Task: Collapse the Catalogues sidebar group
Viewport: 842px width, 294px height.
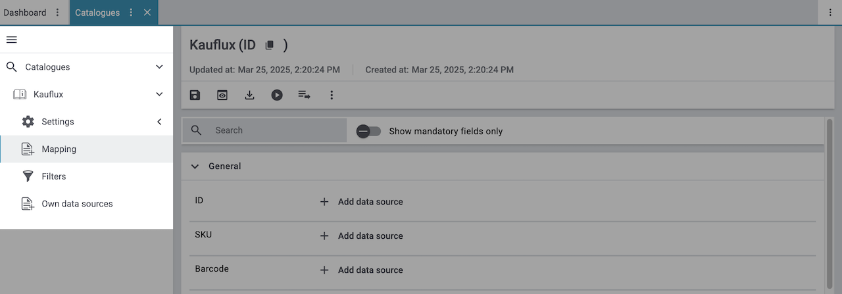Action: coord(159,67)
